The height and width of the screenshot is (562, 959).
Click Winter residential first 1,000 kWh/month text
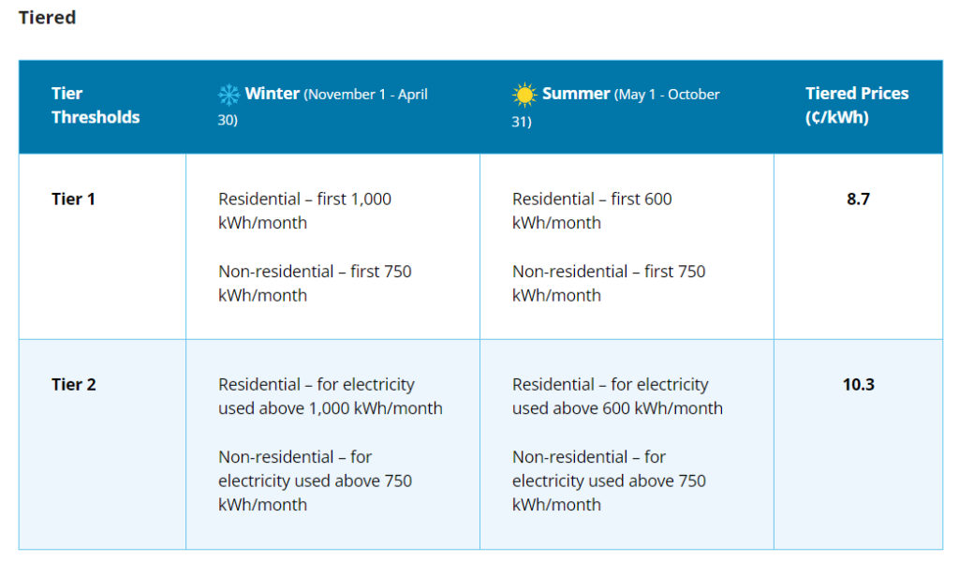304,211
